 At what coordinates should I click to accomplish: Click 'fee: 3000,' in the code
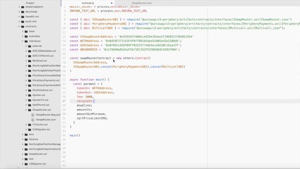point(85,97)
